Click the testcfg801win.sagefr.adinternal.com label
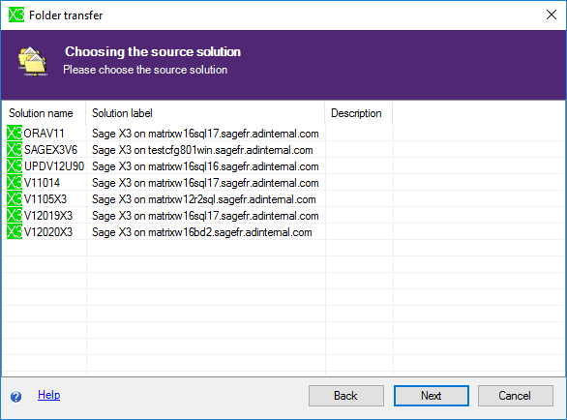 (202, 150)
